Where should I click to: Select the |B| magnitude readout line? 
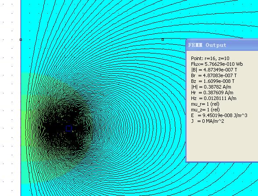(214, 70)
